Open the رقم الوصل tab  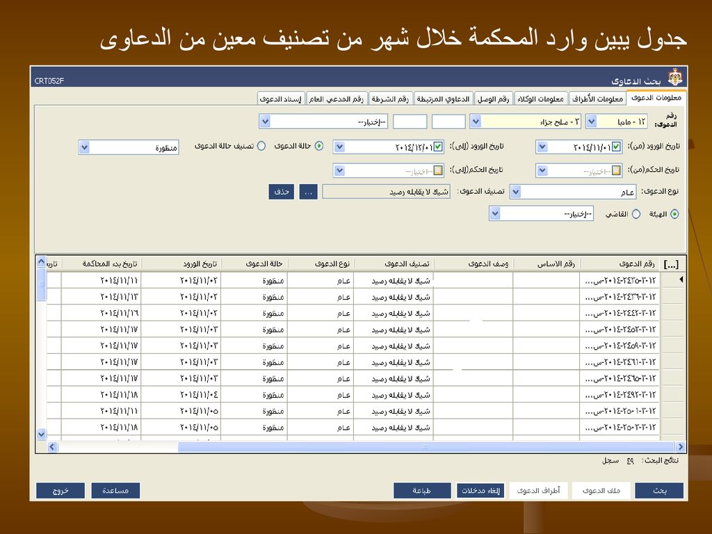point(493,99)
